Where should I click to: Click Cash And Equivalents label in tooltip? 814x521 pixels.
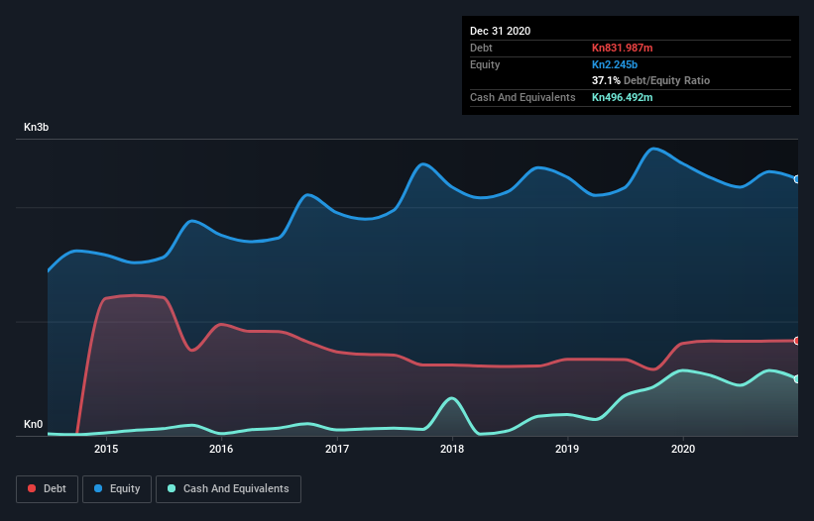pos(523,97)
